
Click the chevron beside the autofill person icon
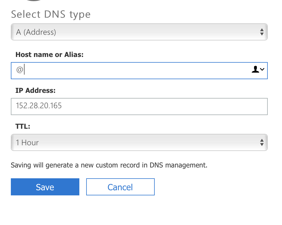[262, 69]
